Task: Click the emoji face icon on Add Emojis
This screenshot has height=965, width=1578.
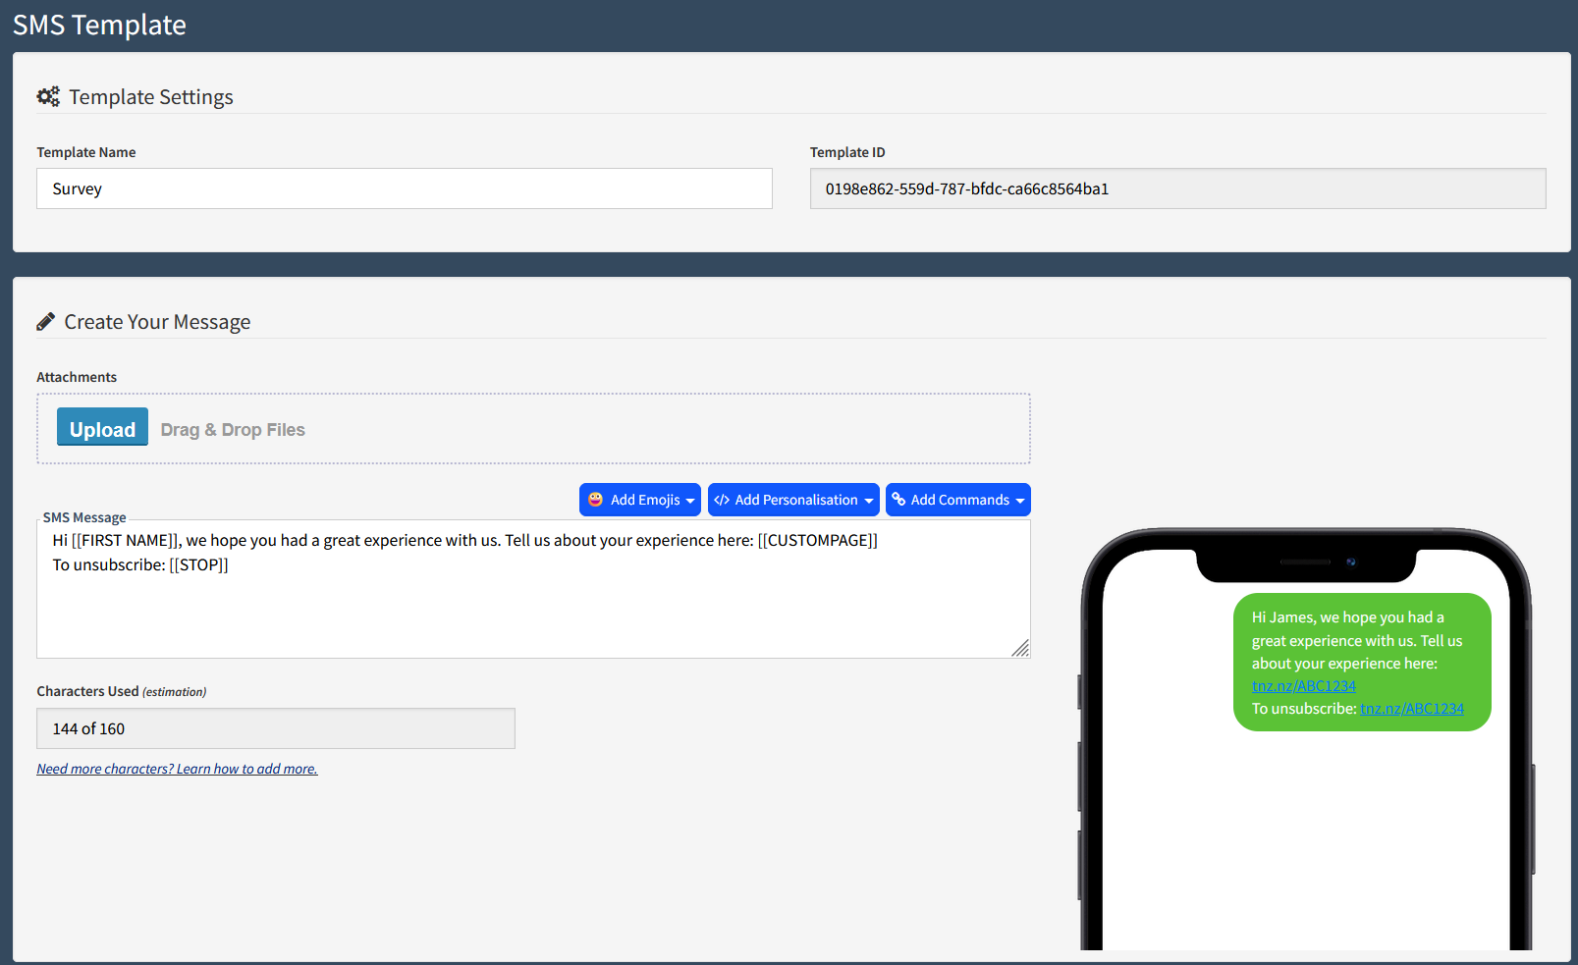Action: click(595, 500)
